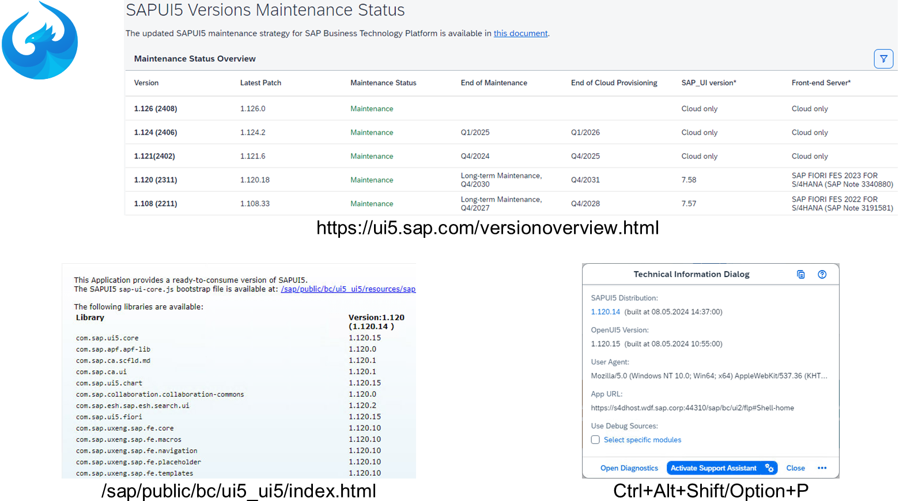
Task: Click library com.sap.uxeng.sap.fe.macros
Action: click(129, 439)
